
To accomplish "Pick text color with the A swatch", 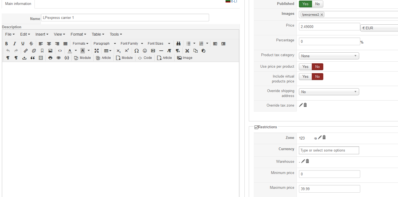I will [x=70, y=51].
